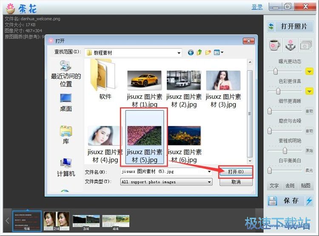319x236 pixels.
Task: Go back using the blue arrow icon
Action: [x=191, y=52]
